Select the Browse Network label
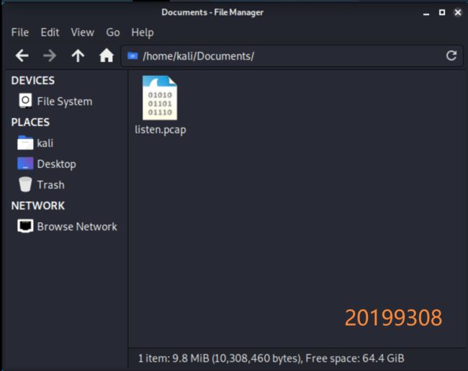Screen dimensions: 468x371 [x=77, y=226]
